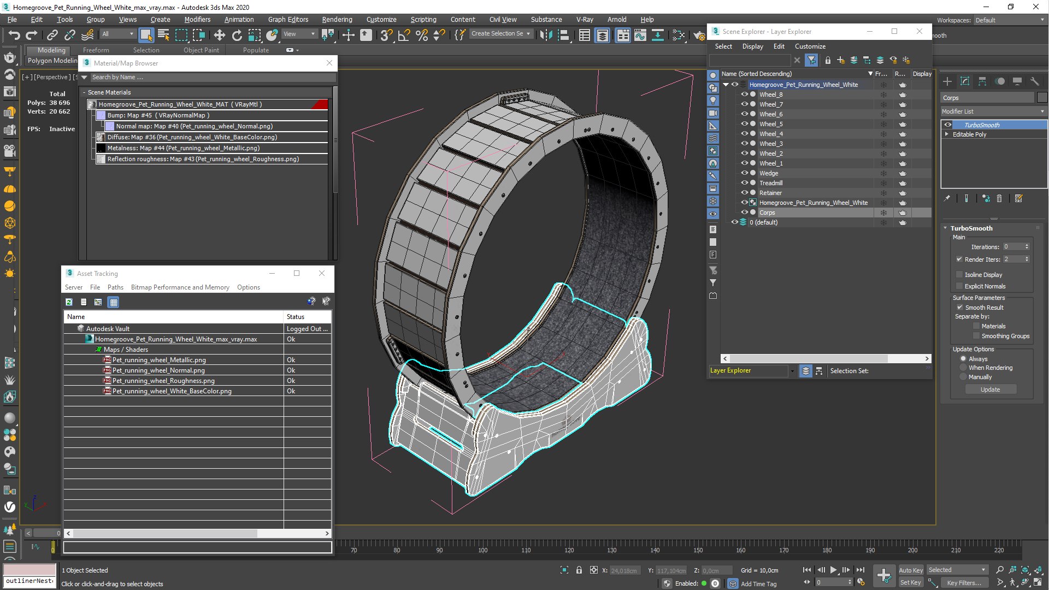Viewport: 1049px width, 590px height.
Task: Open the Layer Explorer dropdown
Action: point(751,371)
